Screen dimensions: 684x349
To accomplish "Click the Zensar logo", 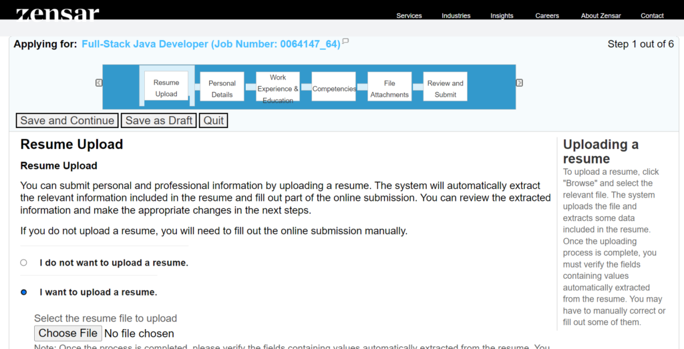I will pyautogui.click(x=57, y=13).
